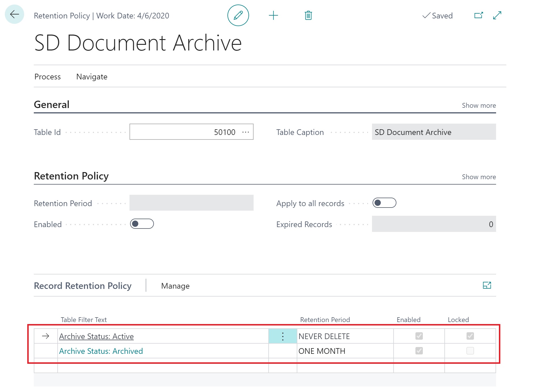Click the expand to full screen icon
The image size is (533, 387).
[x=497, y=15]
